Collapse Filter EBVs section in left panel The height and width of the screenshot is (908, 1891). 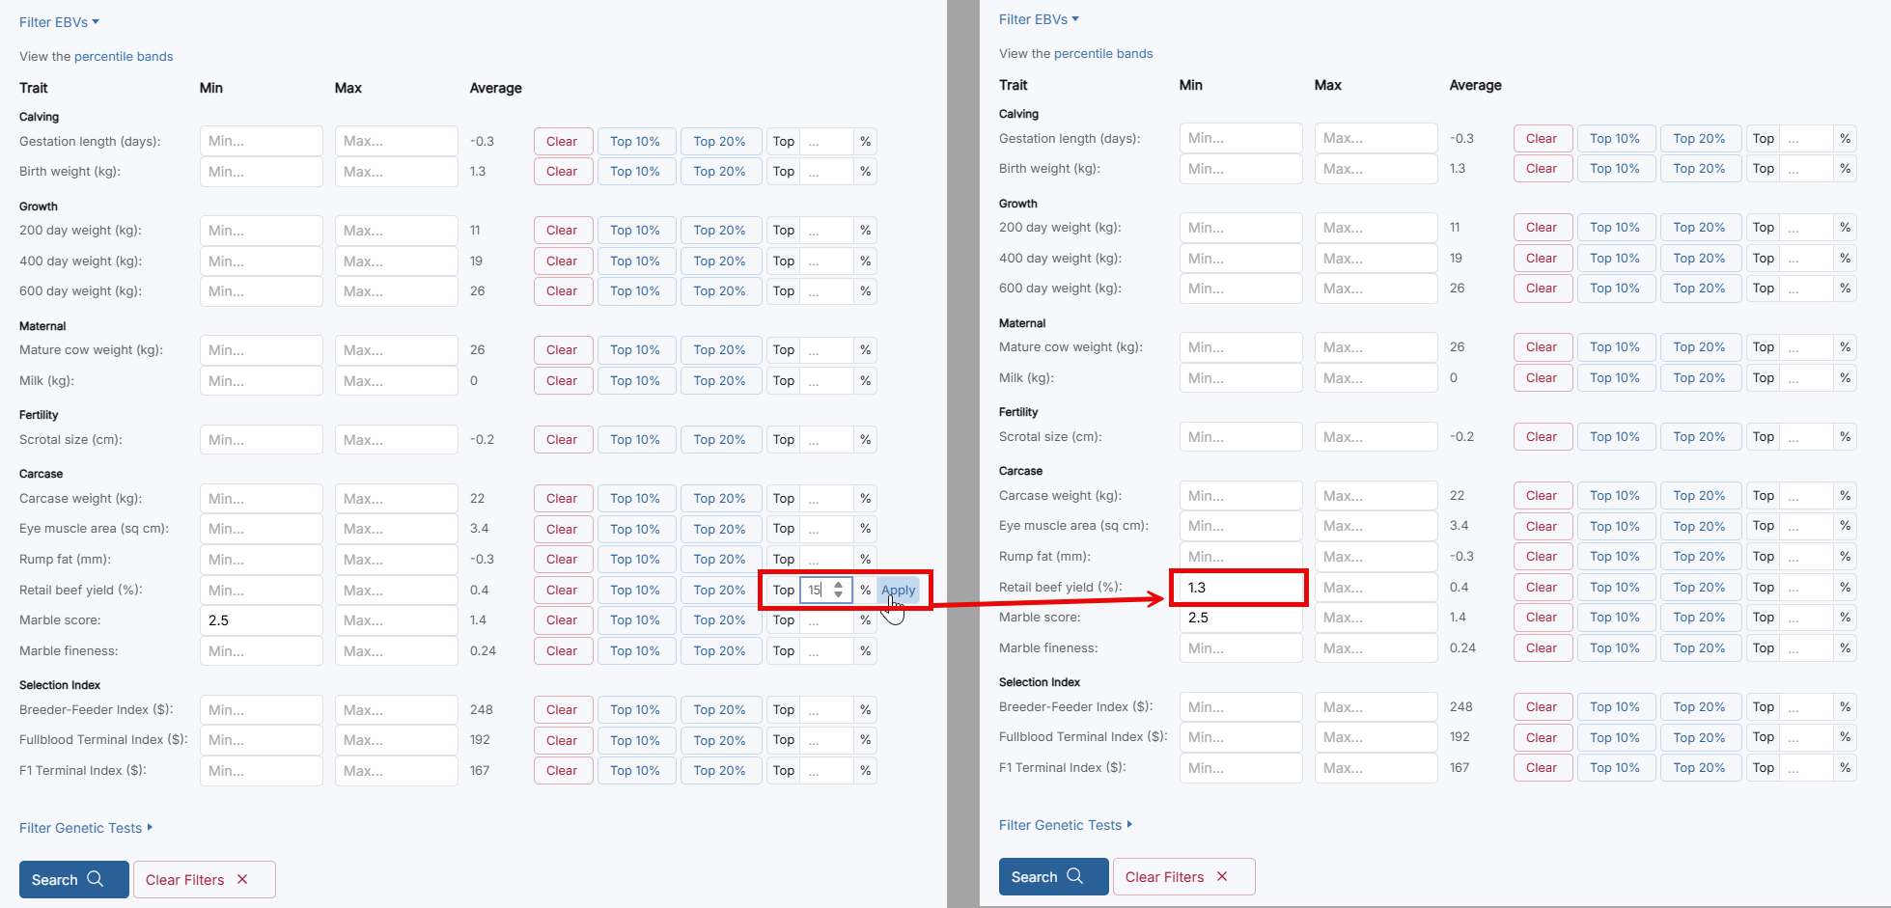(59, 22)
